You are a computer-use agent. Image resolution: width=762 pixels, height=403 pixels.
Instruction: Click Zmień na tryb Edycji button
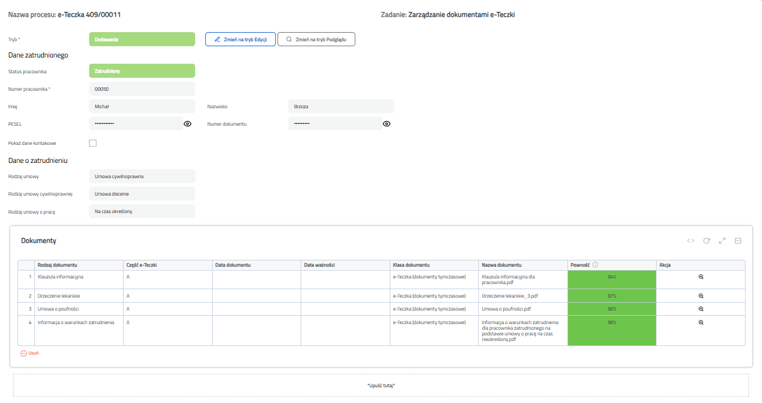(240, 39)
